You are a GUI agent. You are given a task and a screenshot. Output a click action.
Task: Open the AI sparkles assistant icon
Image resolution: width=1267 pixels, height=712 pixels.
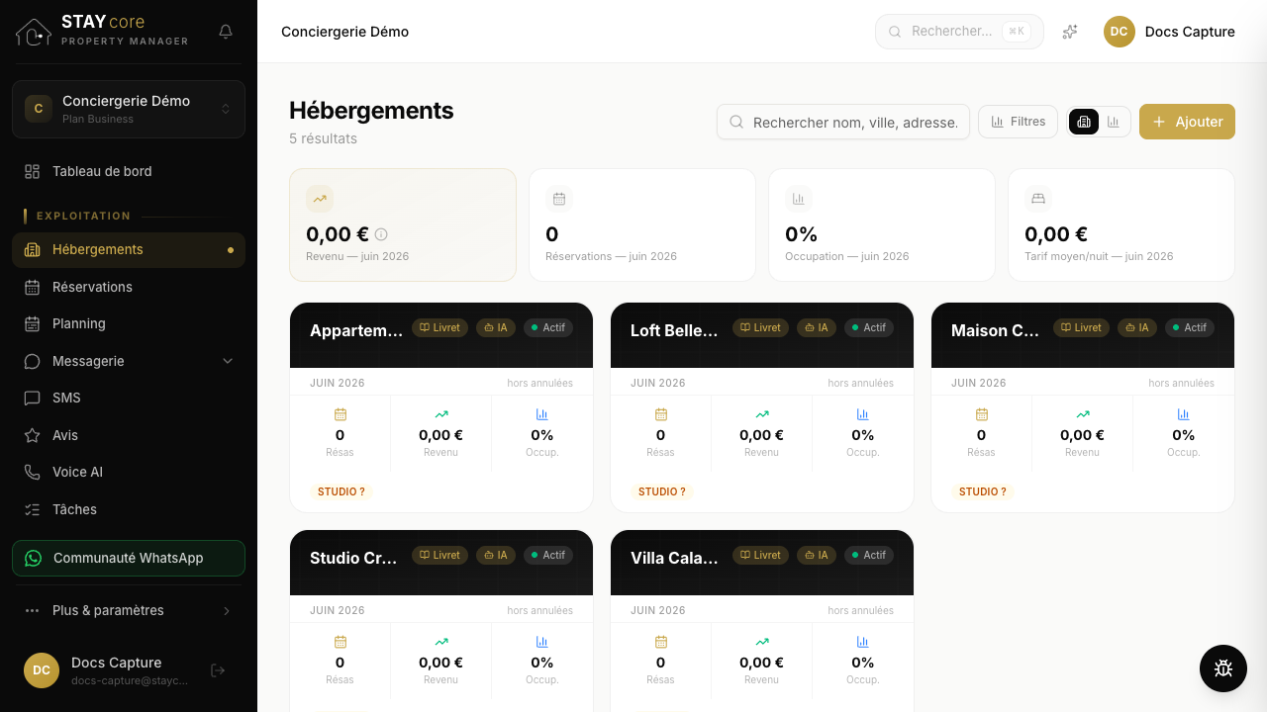tap(1070, 32)
